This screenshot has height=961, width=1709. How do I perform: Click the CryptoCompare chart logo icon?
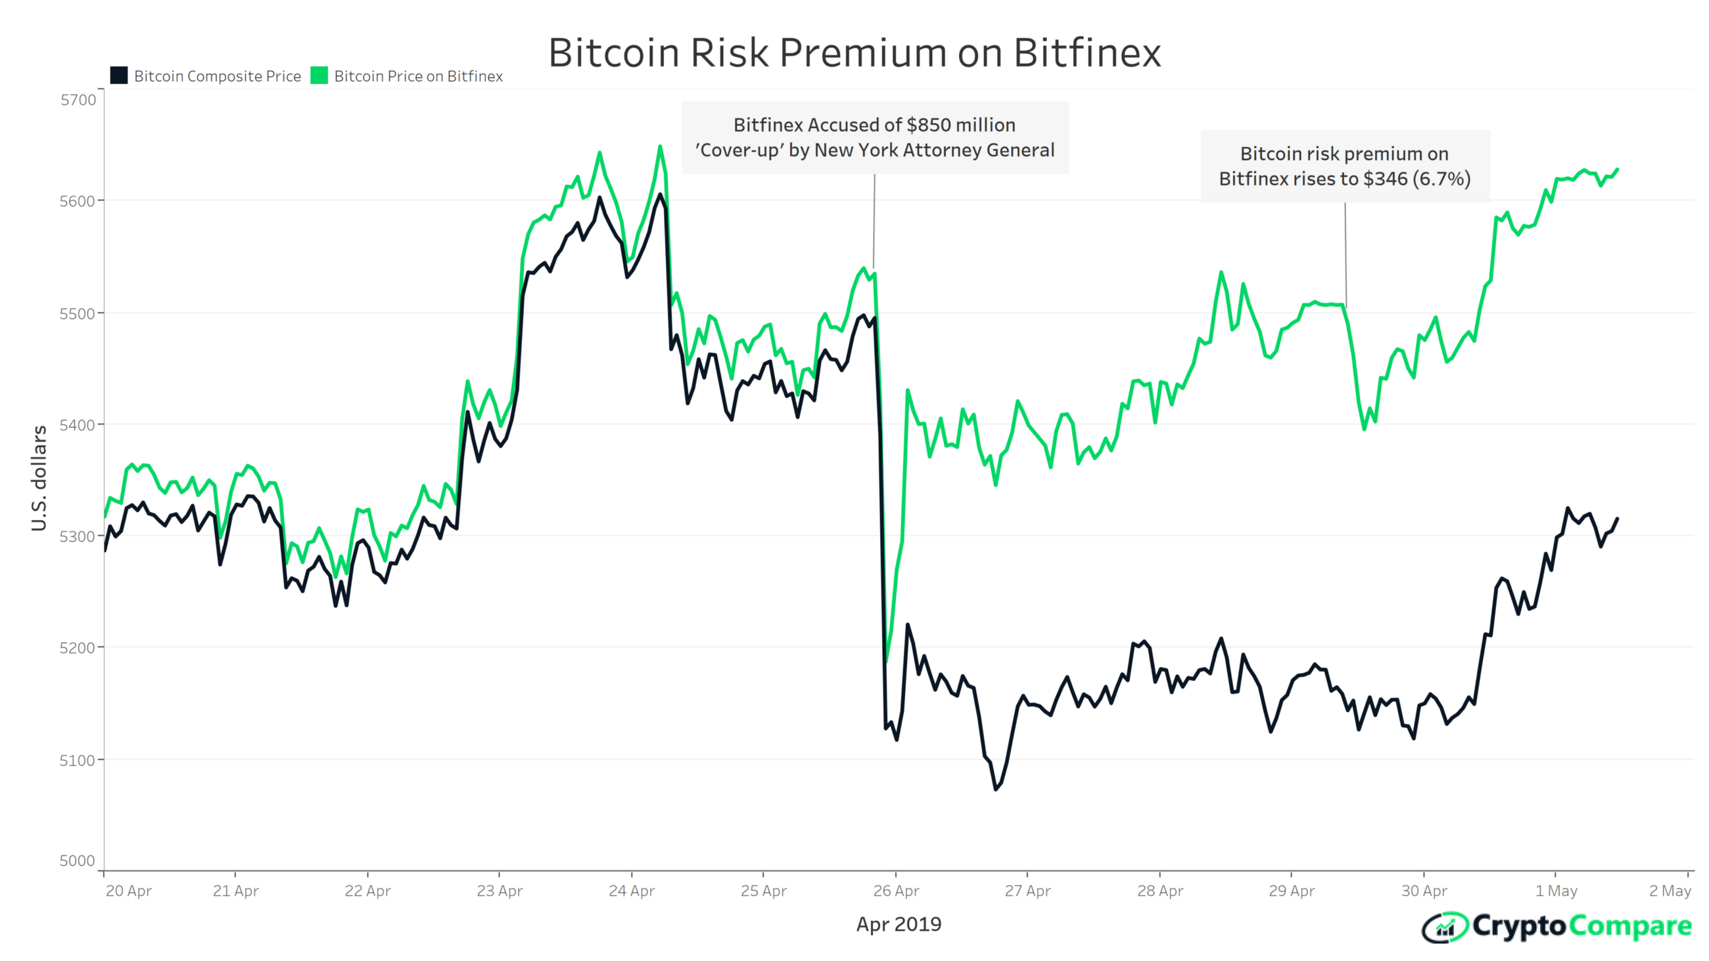point(1445,927)
